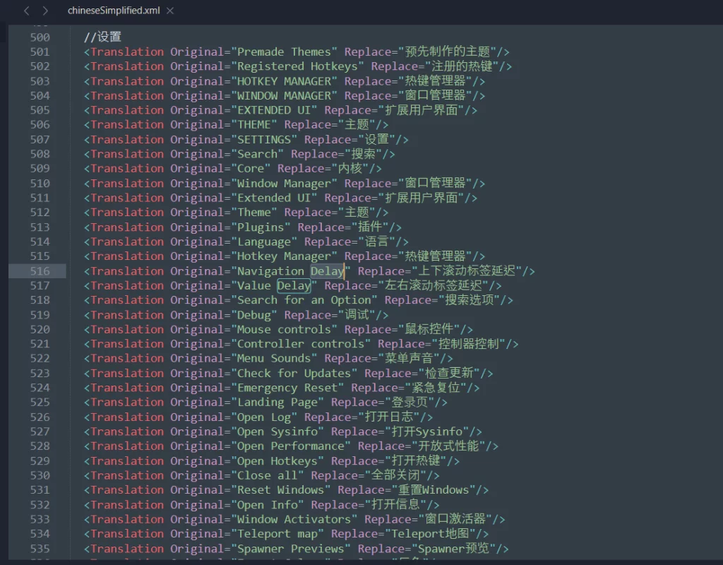Image resolution: width=723 pixels, height=565 pixels.
Task: Click Replace value "上下滚动标签延迟" on line 516
Action: (467, 270)
